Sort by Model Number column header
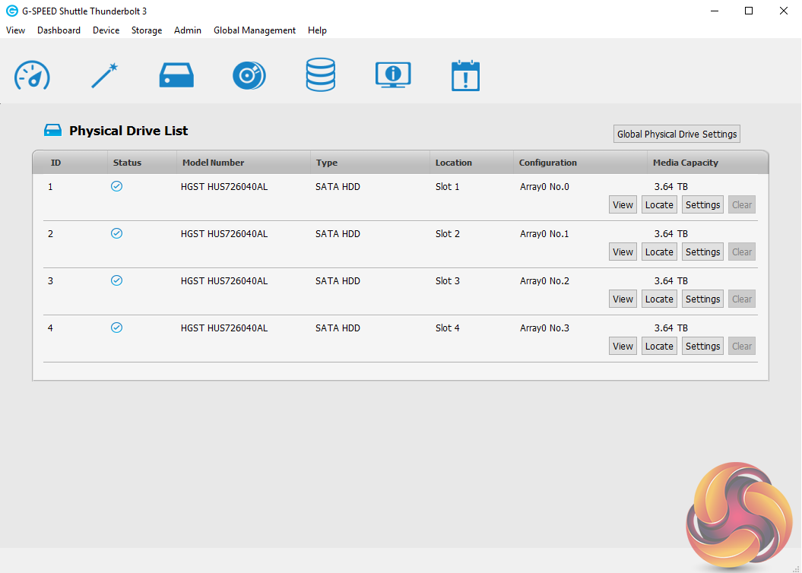The width and height of the screenshot is (802, 573). coord(213,163)
